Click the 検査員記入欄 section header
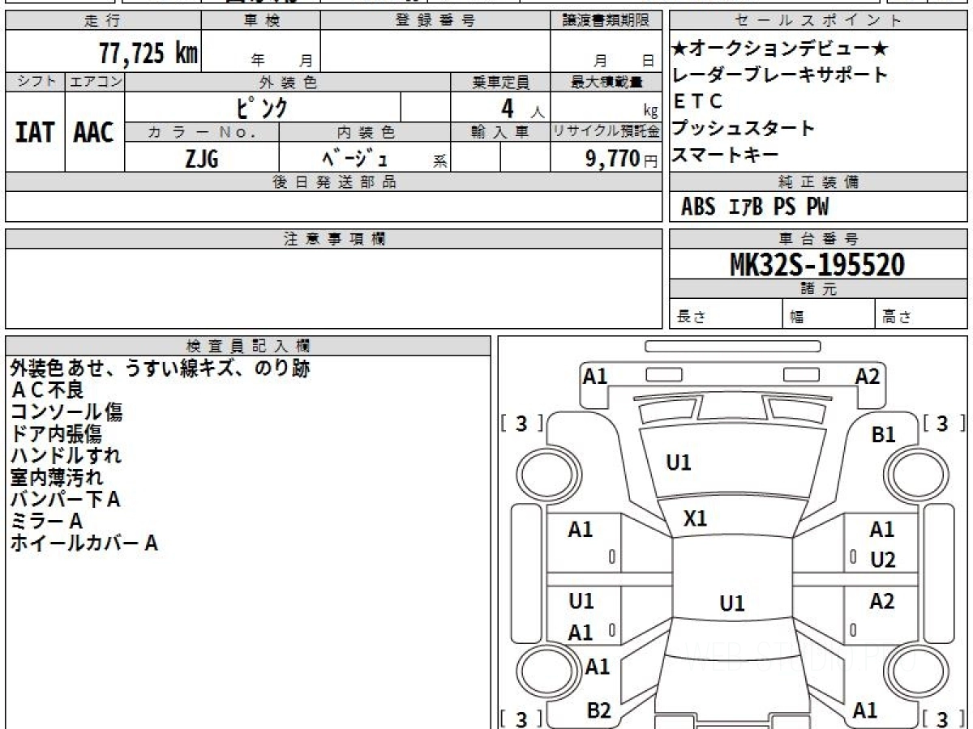The image size is (973, 729). 248,346
